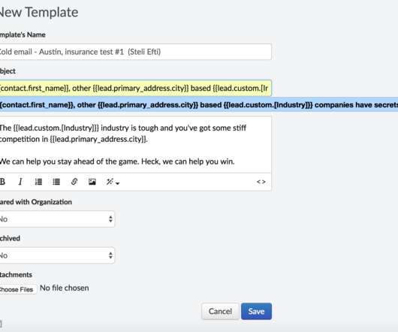Open the magic wand template tags menu
The height and width of the screenshot is (332, 398).
click(x=113, y=182)
